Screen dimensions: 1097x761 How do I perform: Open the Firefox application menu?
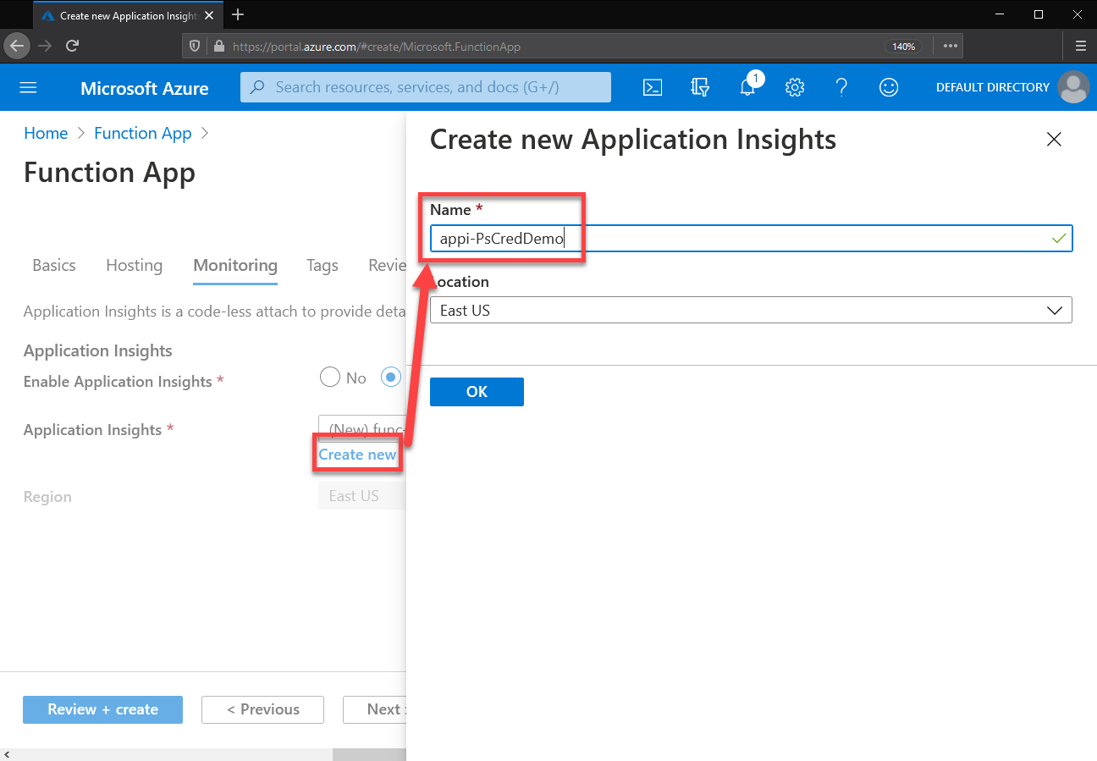(1080, 46)
